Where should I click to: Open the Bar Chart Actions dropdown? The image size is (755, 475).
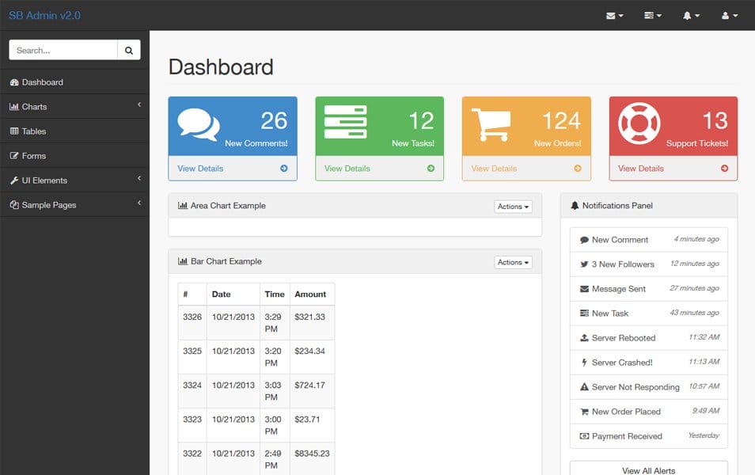513,261
